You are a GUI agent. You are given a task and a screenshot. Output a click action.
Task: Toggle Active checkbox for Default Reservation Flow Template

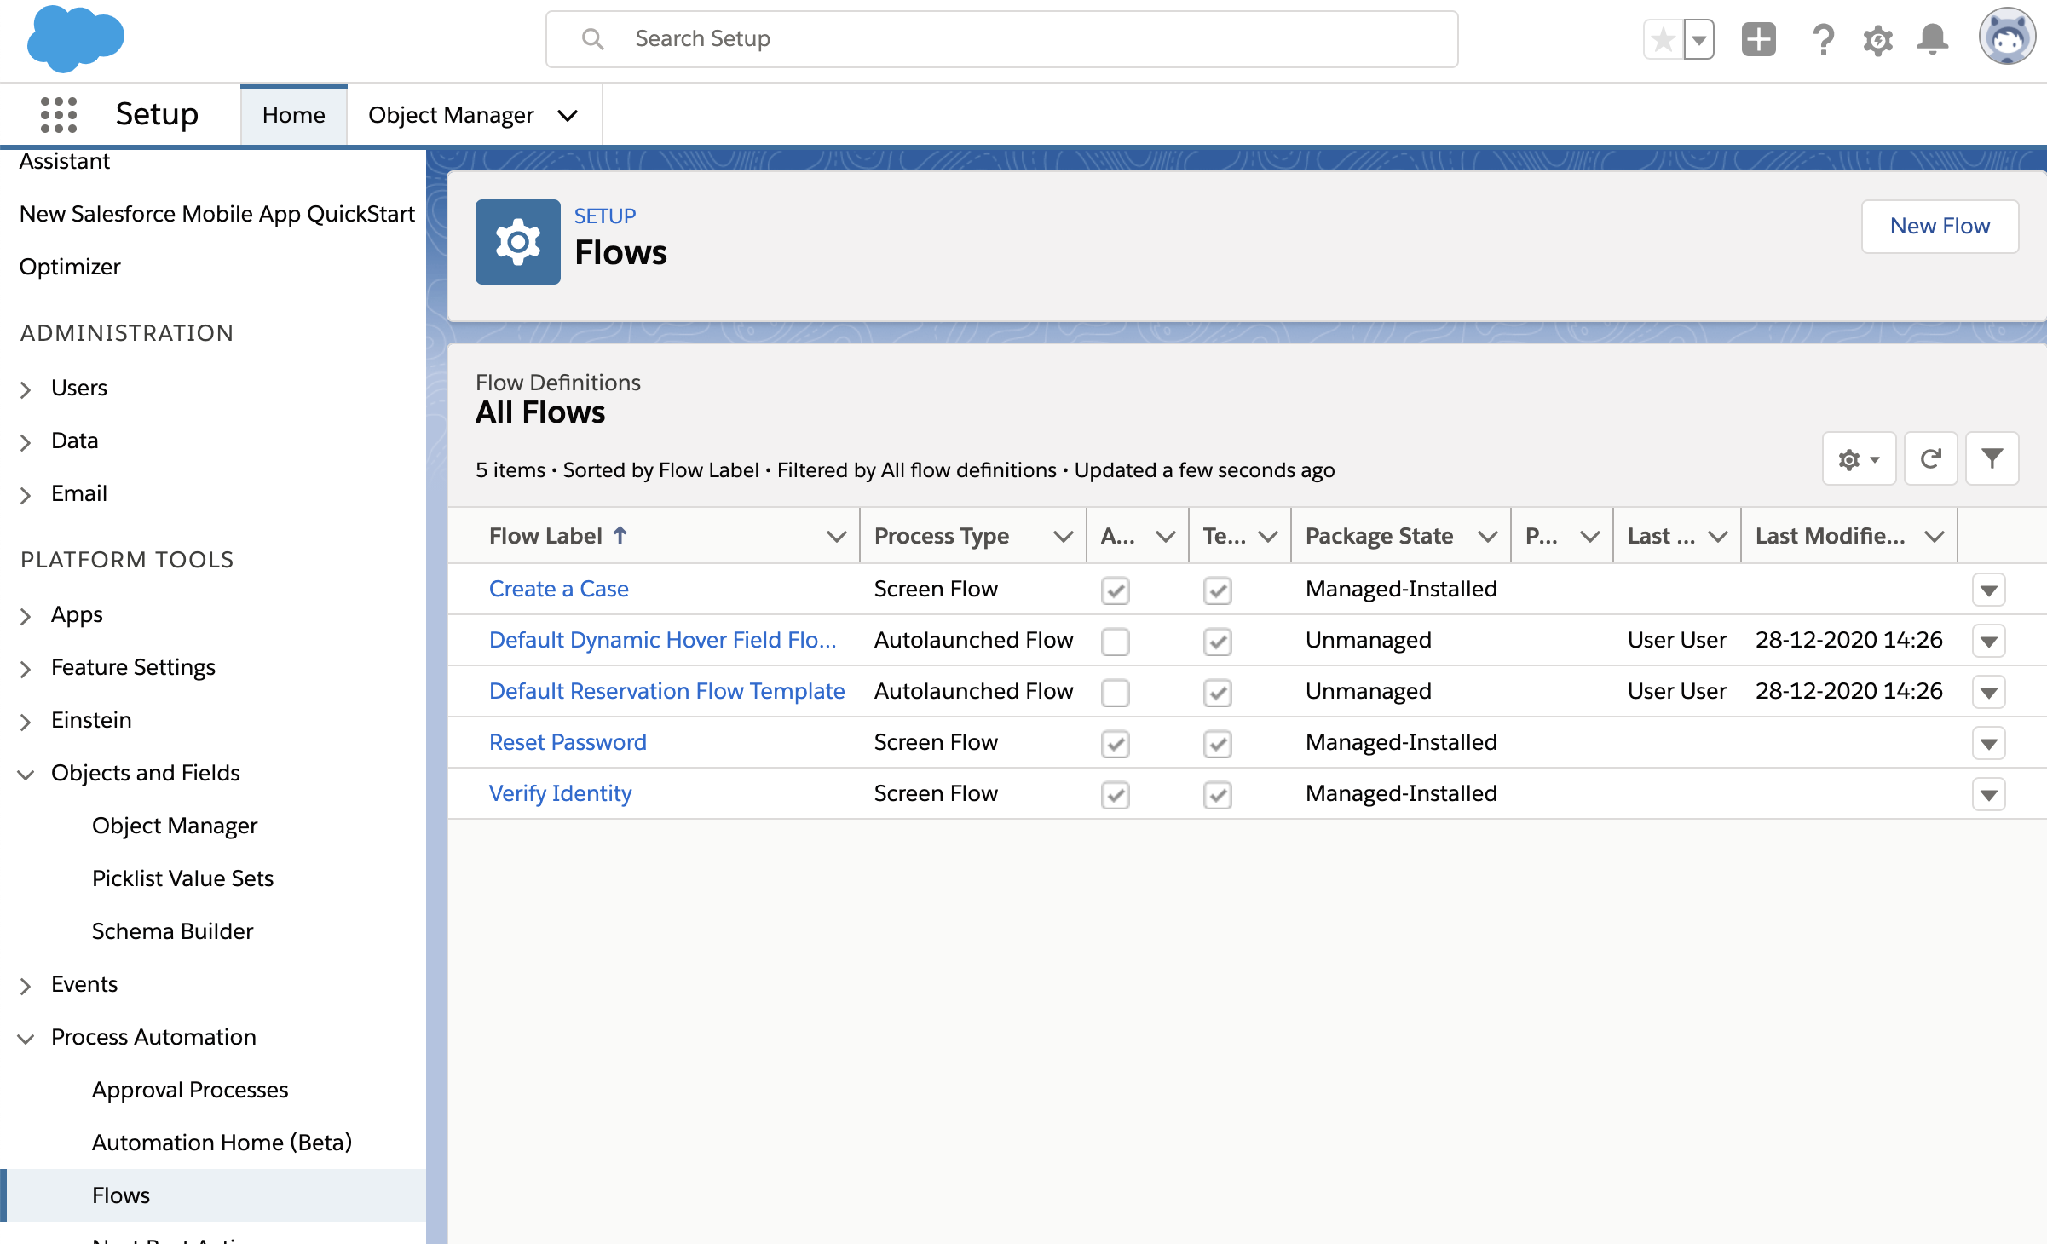click(x=1115, y=692)
